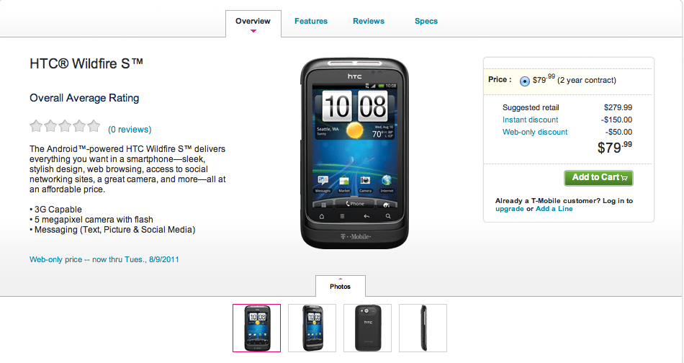Click the Add to Cart button
Image resolution: width=684 pixels, height=363 pixels.
pyautogui.click(x=598, y=178)
